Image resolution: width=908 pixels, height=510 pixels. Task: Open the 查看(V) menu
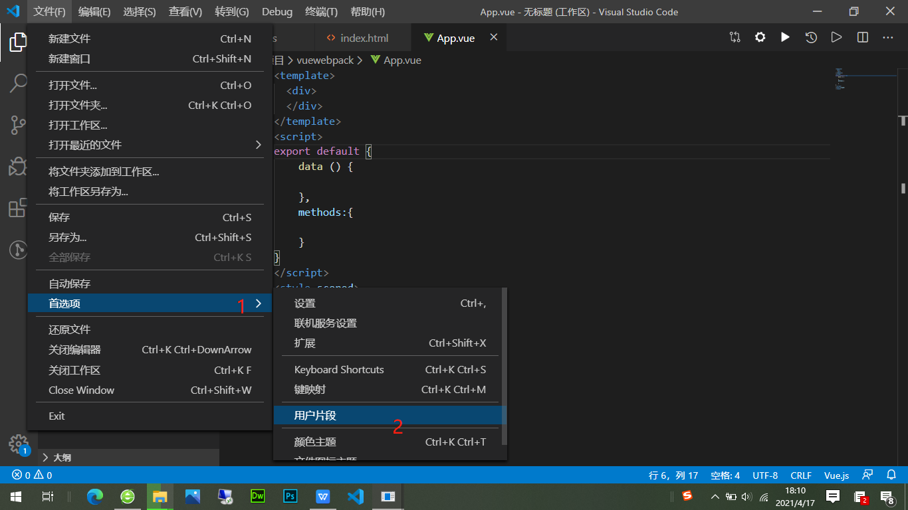(x=185, y=11)
